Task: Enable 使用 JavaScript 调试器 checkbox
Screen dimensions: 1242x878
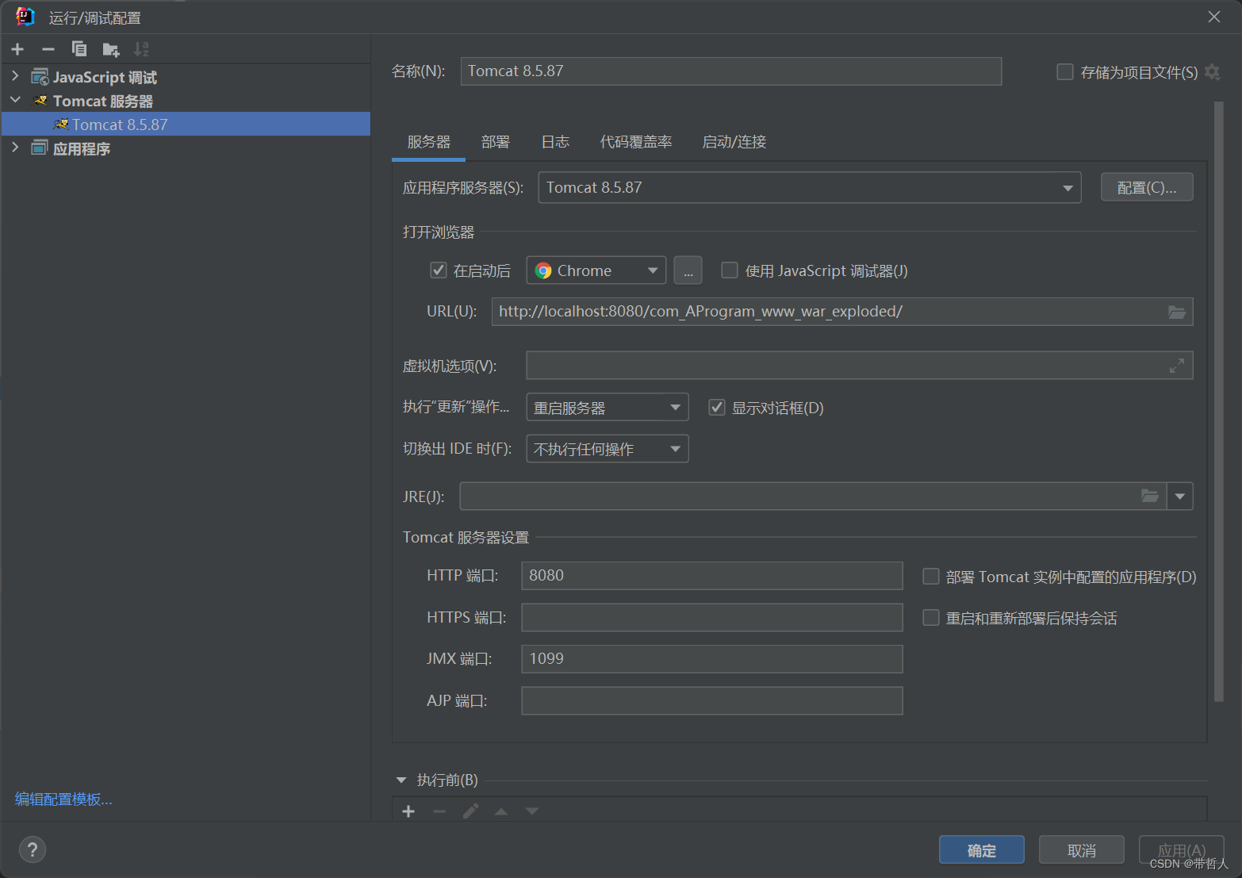Action: coord(729,270)
